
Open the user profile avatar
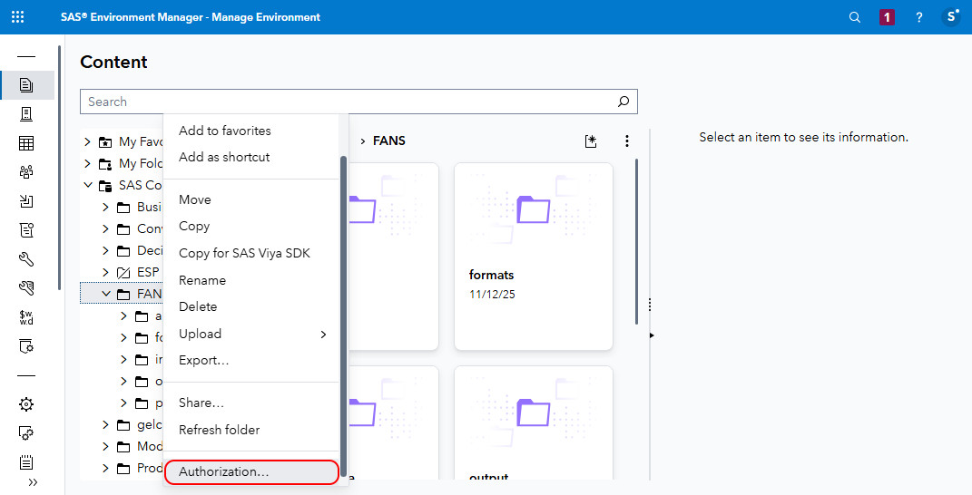(x=951, y=16)
